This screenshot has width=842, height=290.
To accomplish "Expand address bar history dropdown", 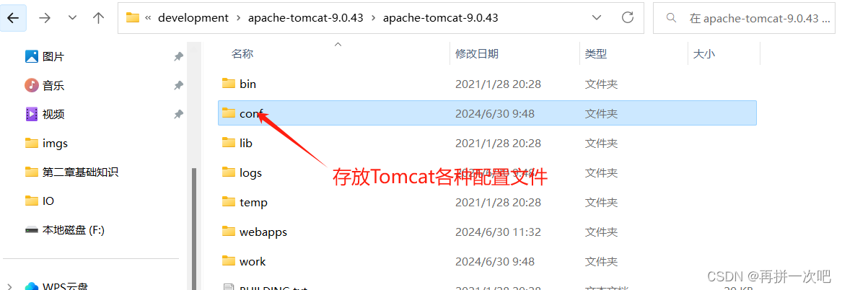I will coord(597,18).
